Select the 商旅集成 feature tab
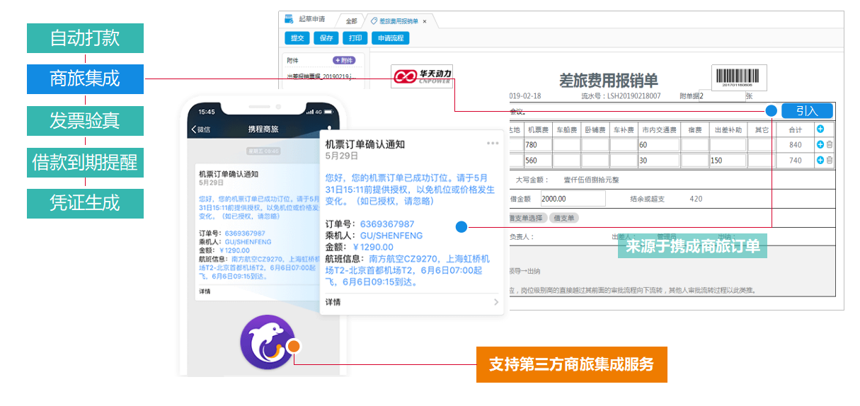The height and width of the screenshot is (406, 860). tap(85, 79)
